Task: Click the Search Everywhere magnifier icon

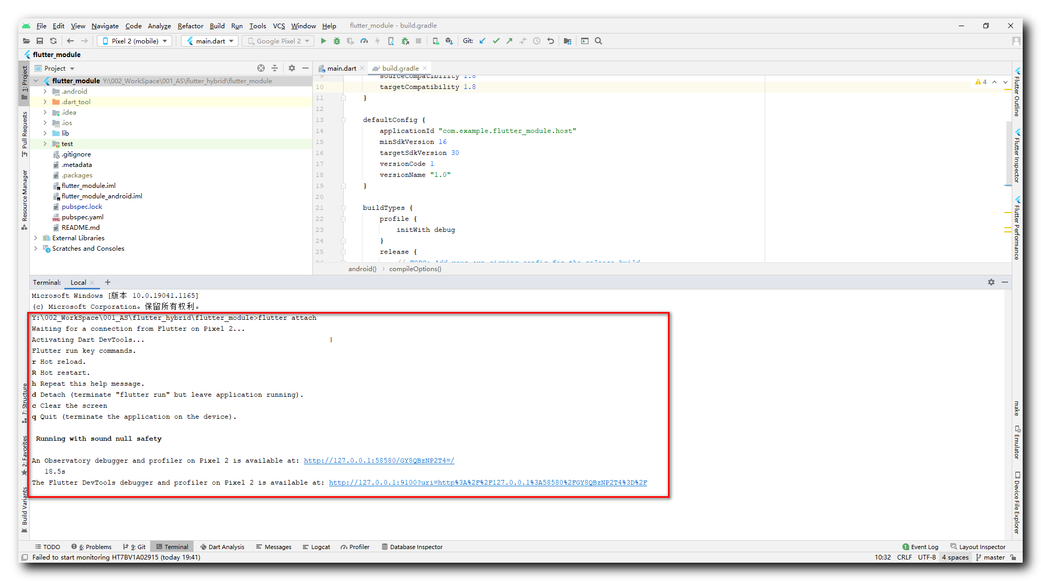Action: click(598, 41)
